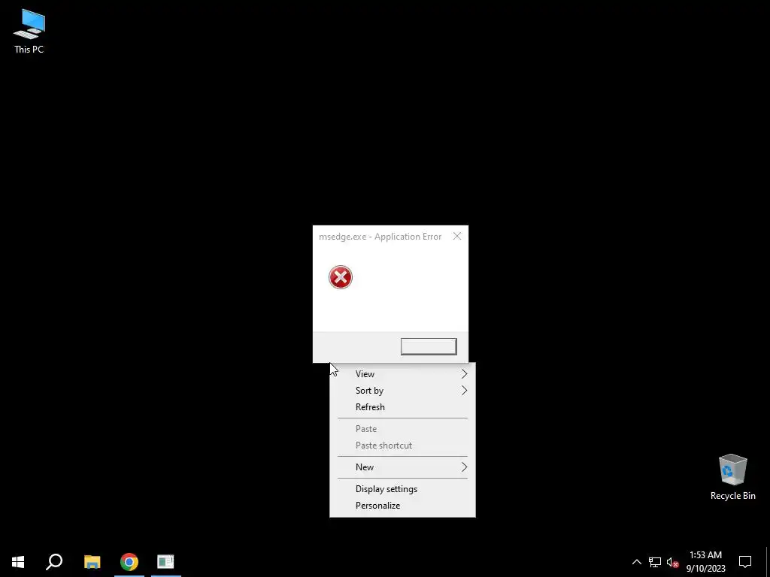
Task: Open the clock showing 1:53 AM
Action: tap(705, 562)
